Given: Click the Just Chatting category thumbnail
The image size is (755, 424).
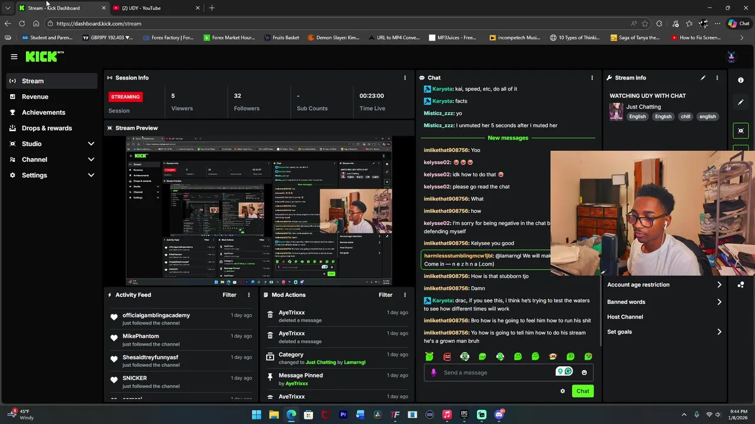Looking at the screenshot, I should [616, 111].
